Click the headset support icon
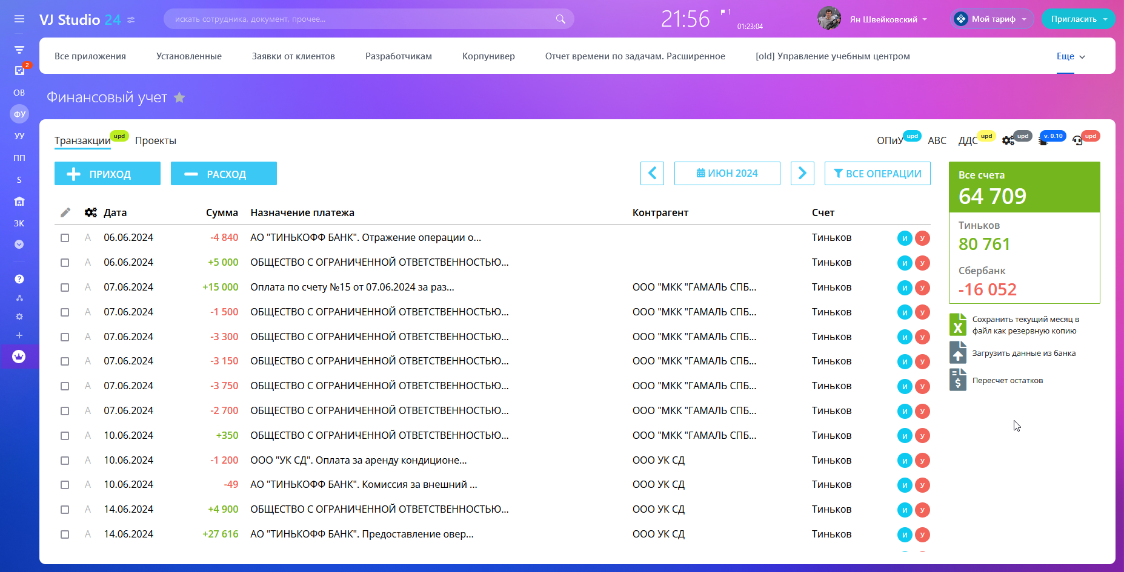Image resolution: width=1124 pixels, height=572 pixels. (1077, 141)
